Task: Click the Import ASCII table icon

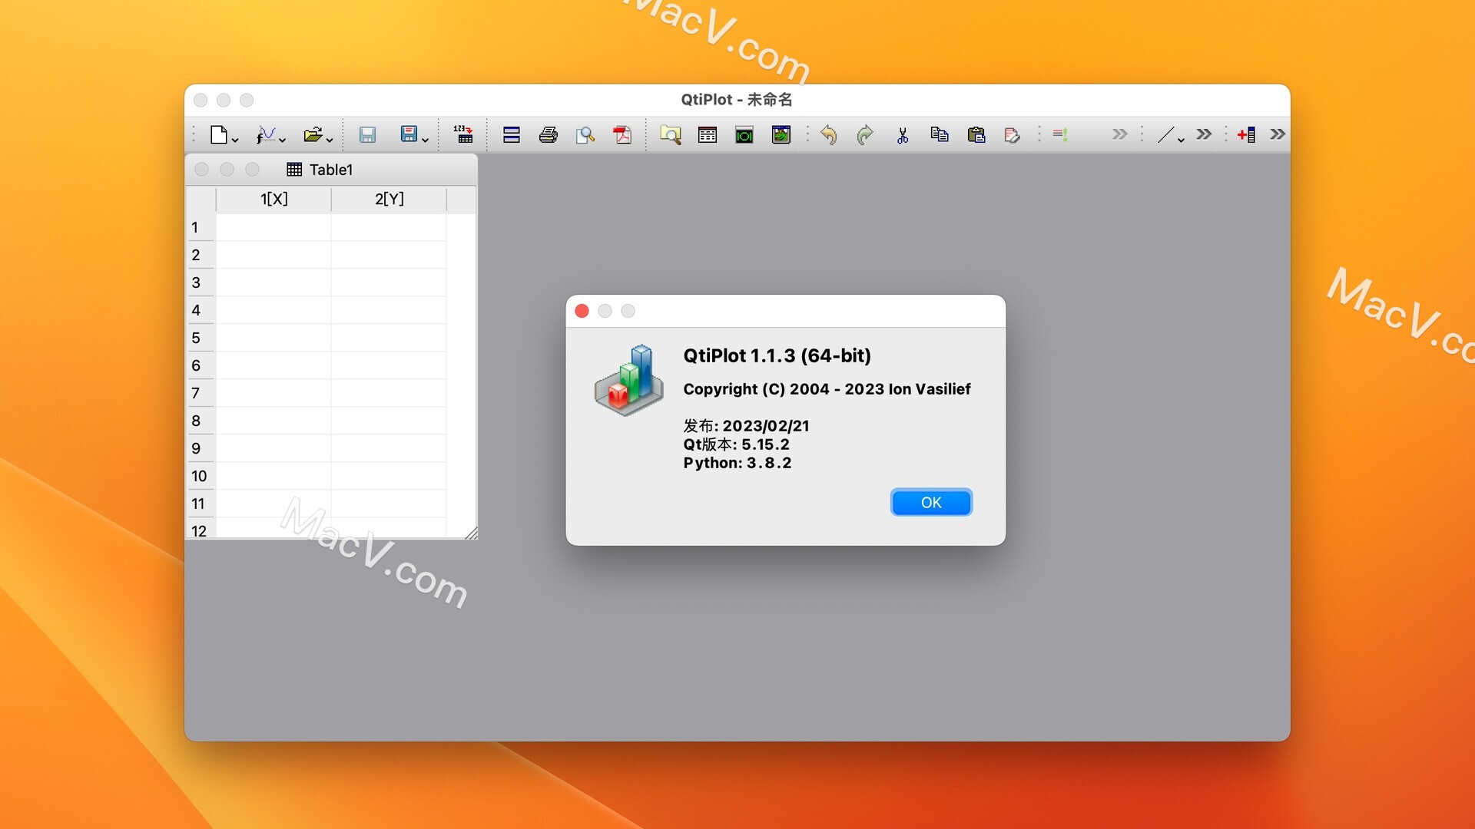Action: 463,134
